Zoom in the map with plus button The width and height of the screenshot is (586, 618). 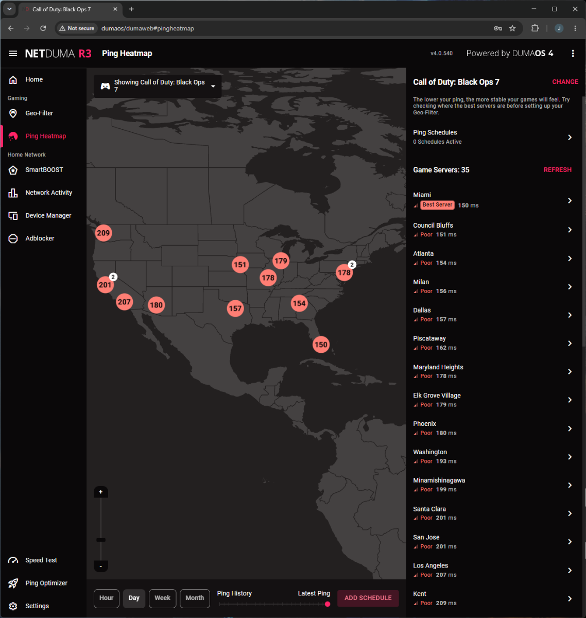101,492
